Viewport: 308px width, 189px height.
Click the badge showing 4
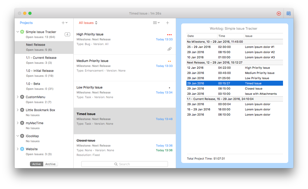[67, 34]
